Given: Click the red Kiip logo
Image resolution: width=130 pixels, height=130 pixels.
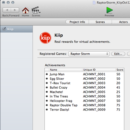Looking at the screenshot, I should (45, 38).
